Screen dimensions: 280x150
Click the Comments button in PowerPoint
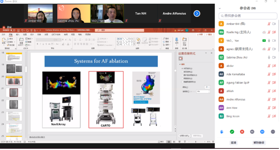(209, 34)
